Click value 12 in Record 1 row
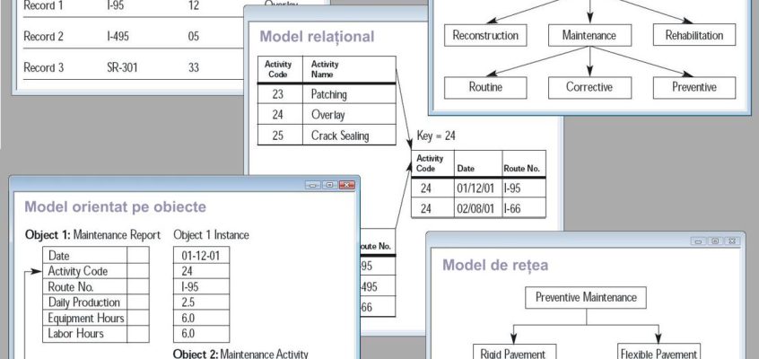759x359 pixels. click(x=193, y=7)
